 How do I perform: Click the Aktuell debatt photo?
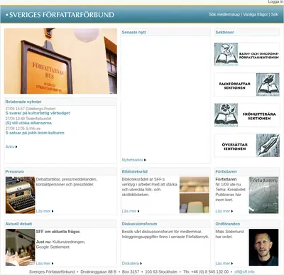(21, 247)
